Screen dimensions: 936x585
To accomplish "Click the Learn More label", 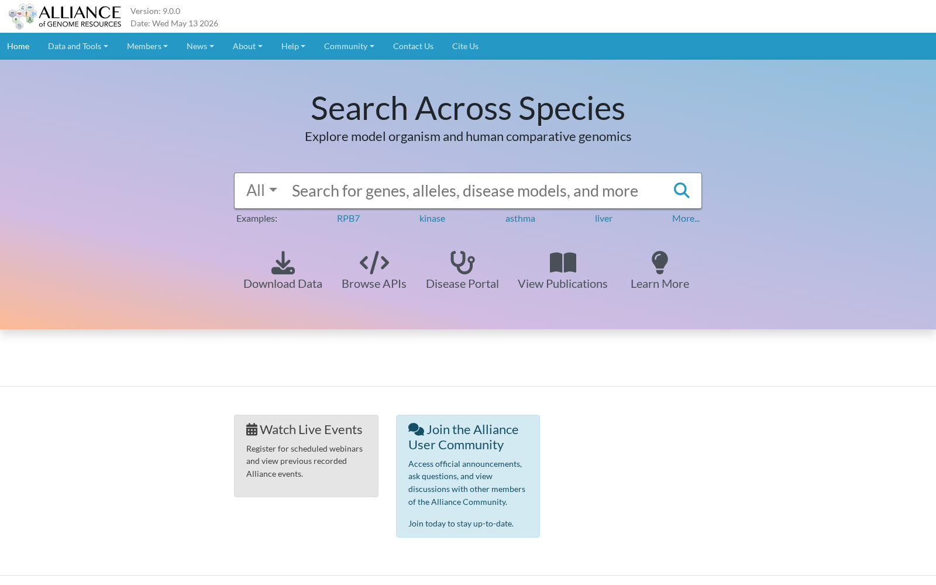I will point(660,284).
